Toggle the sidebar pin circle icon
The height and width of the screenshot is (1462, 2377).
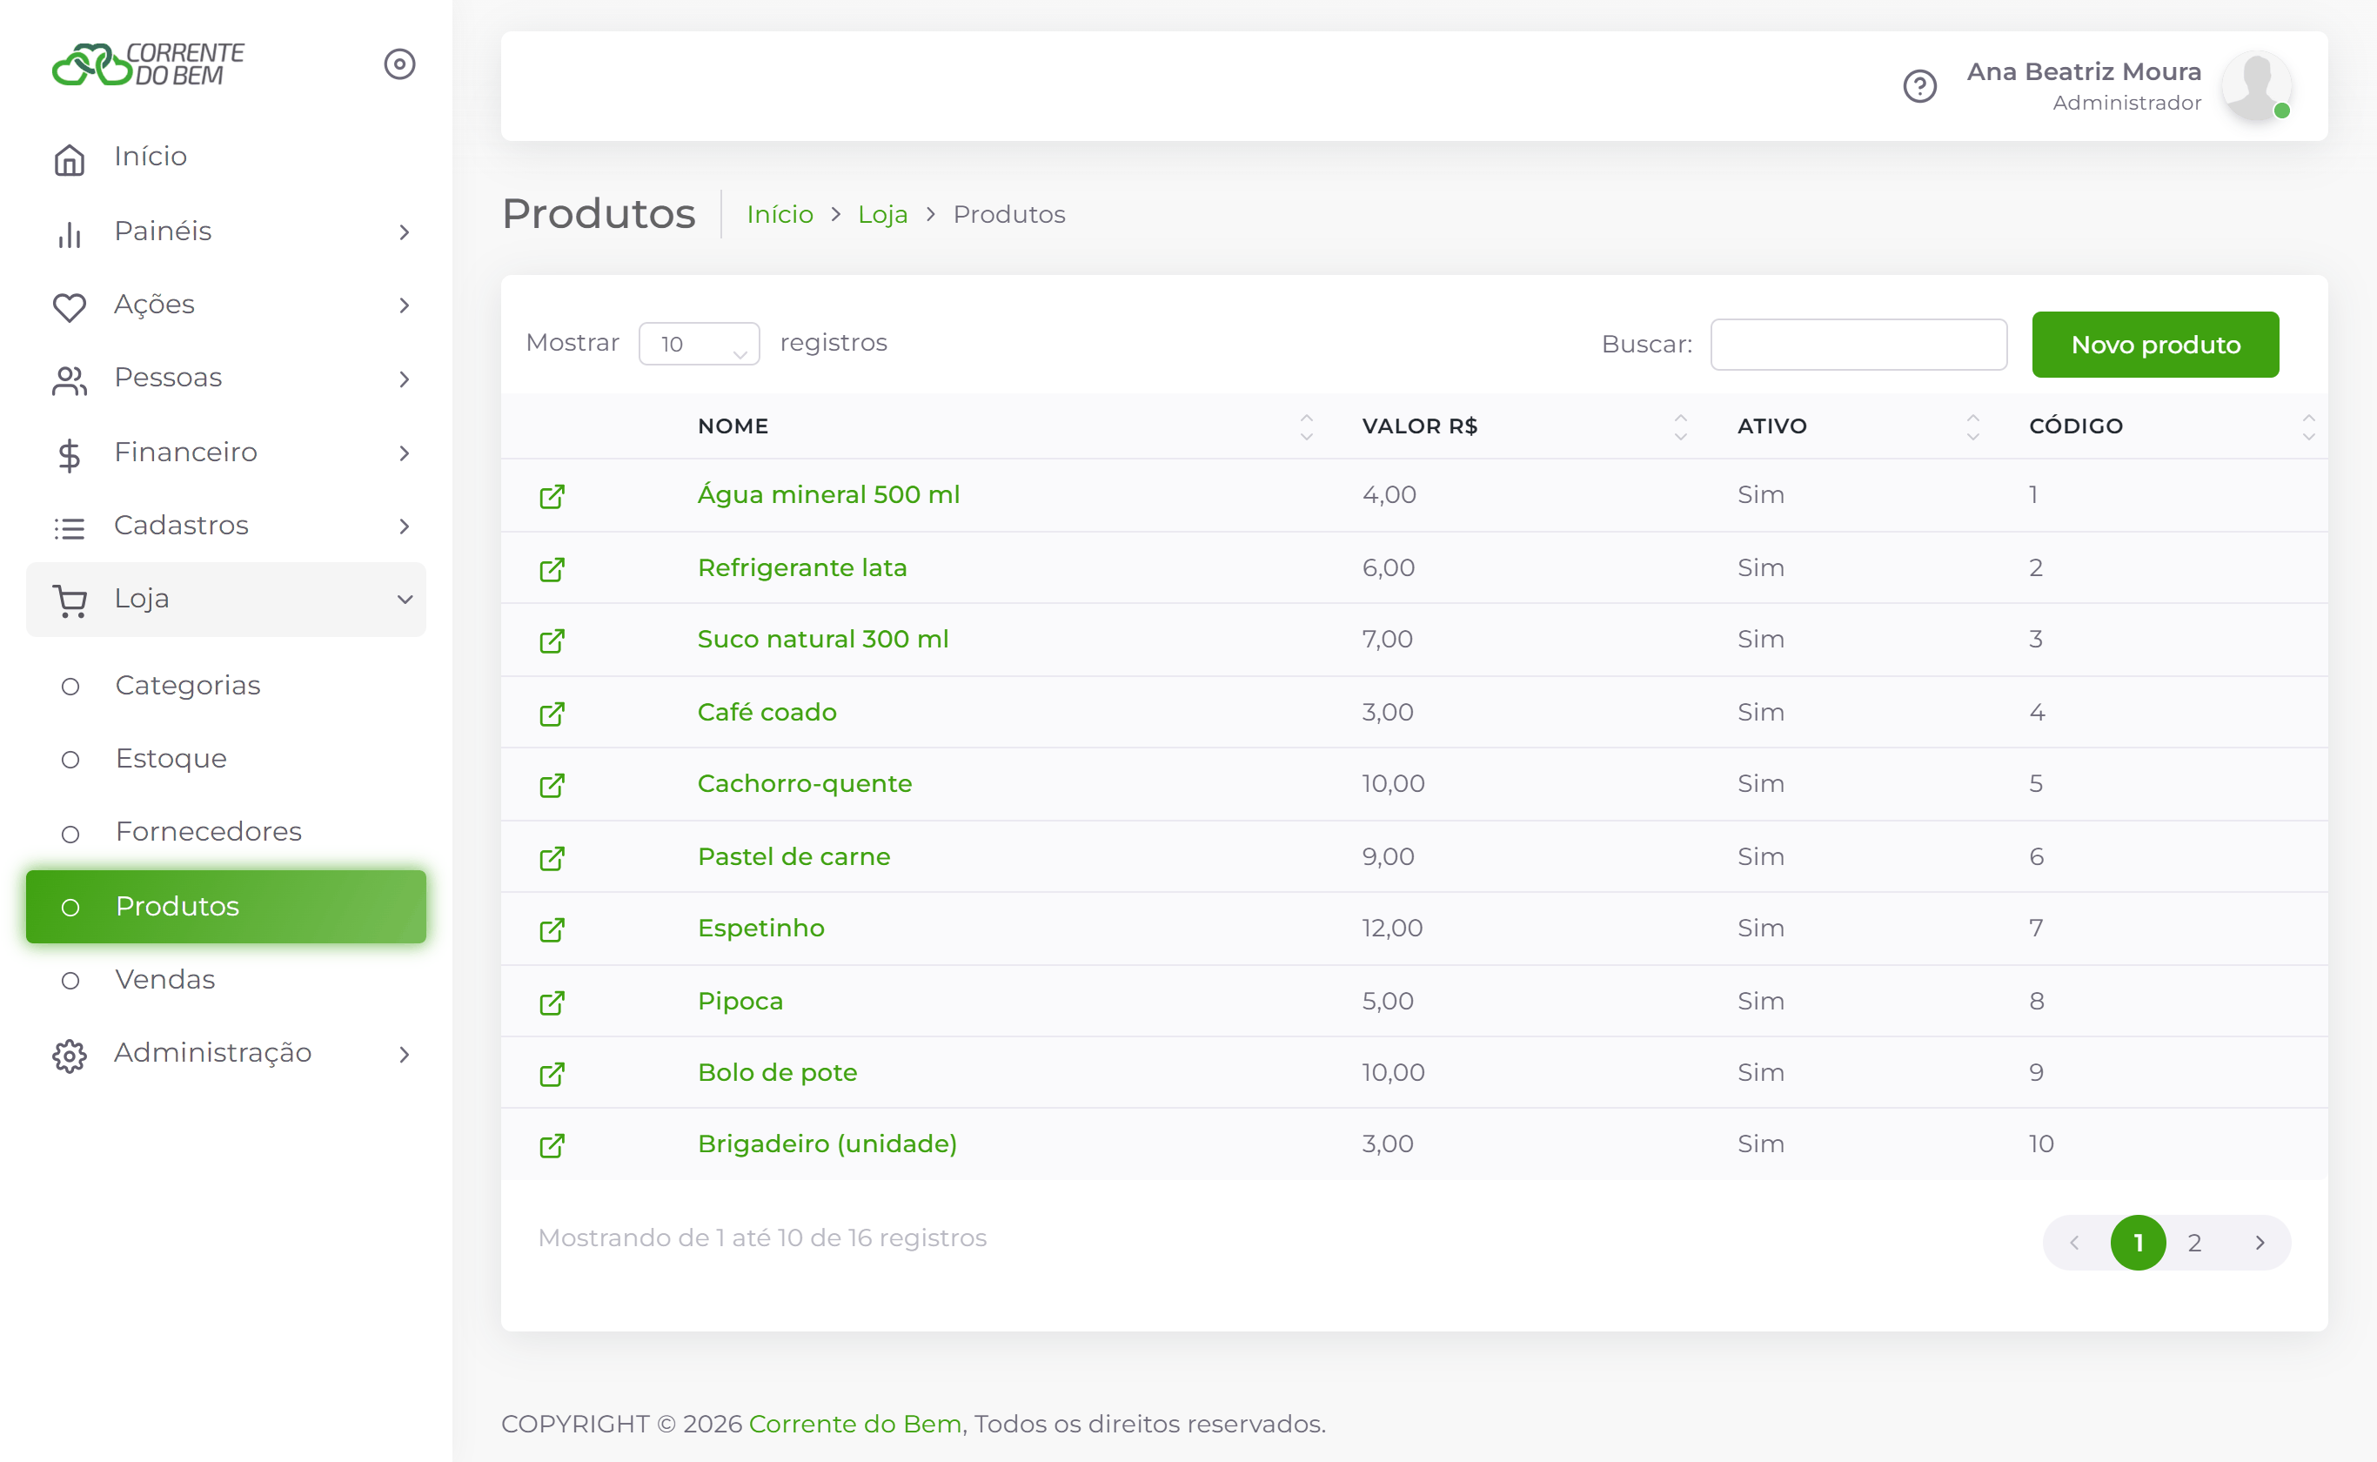399,64
